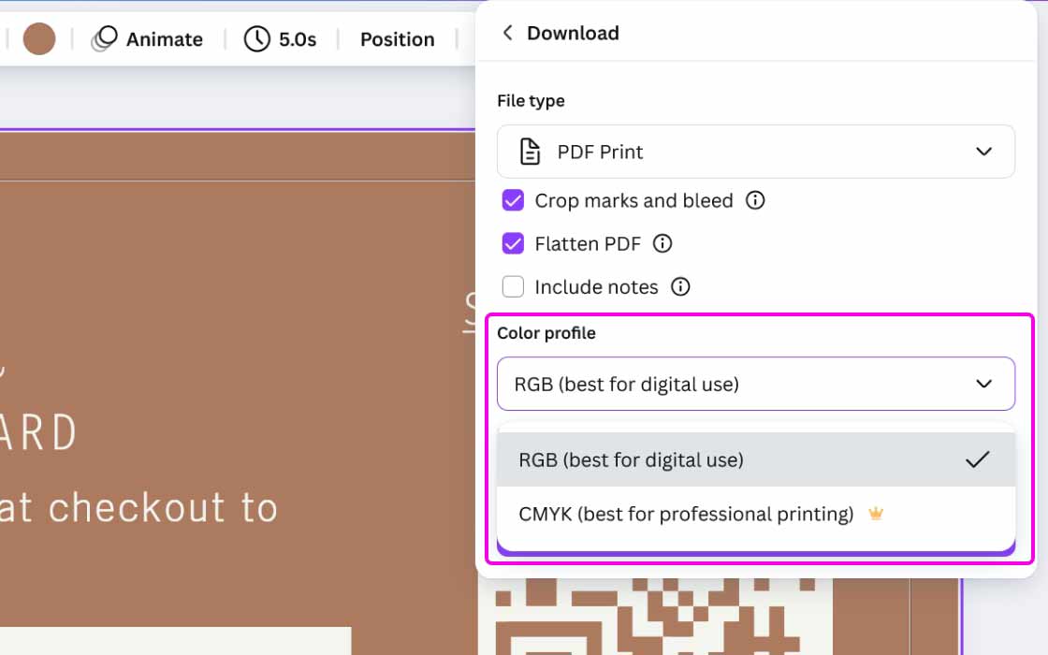Uncheck Crop marks and bleed checkbox
The height and width of the screenshot is (655, 1048).
pyautogui.click(x=513, y=200)
